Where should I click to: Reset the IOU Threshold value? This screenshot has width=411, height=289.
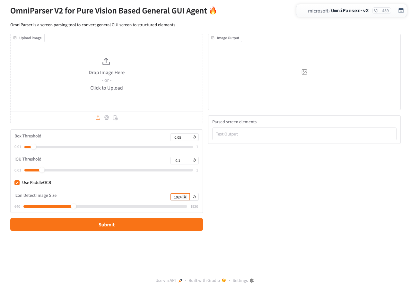click(x=194, y=160)
